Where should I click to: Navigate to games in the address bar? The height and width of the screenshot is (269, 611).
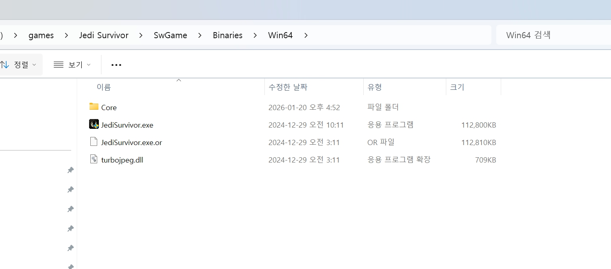pos(41,35)
